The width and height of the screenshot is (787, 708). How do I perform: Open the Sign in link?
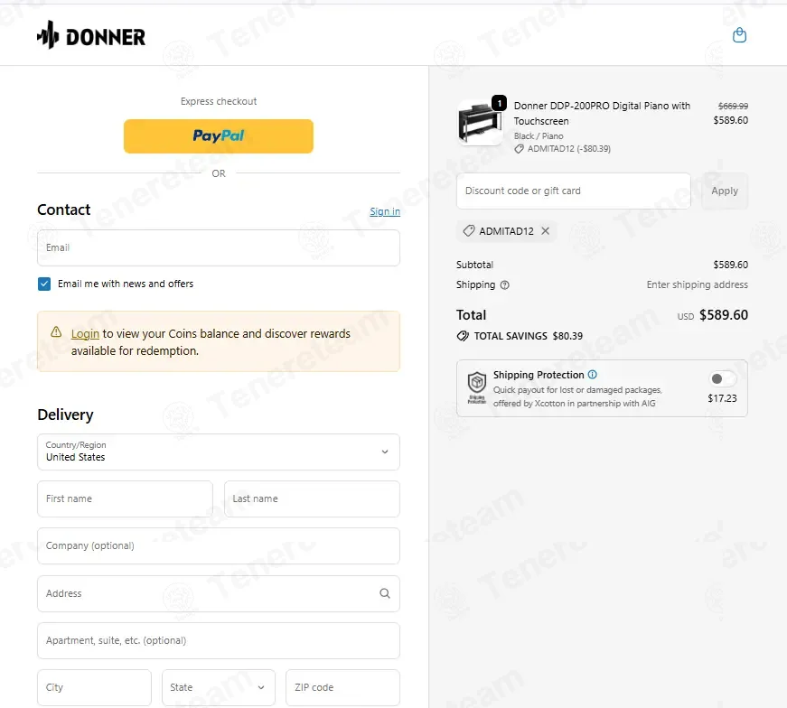(385, 211)
